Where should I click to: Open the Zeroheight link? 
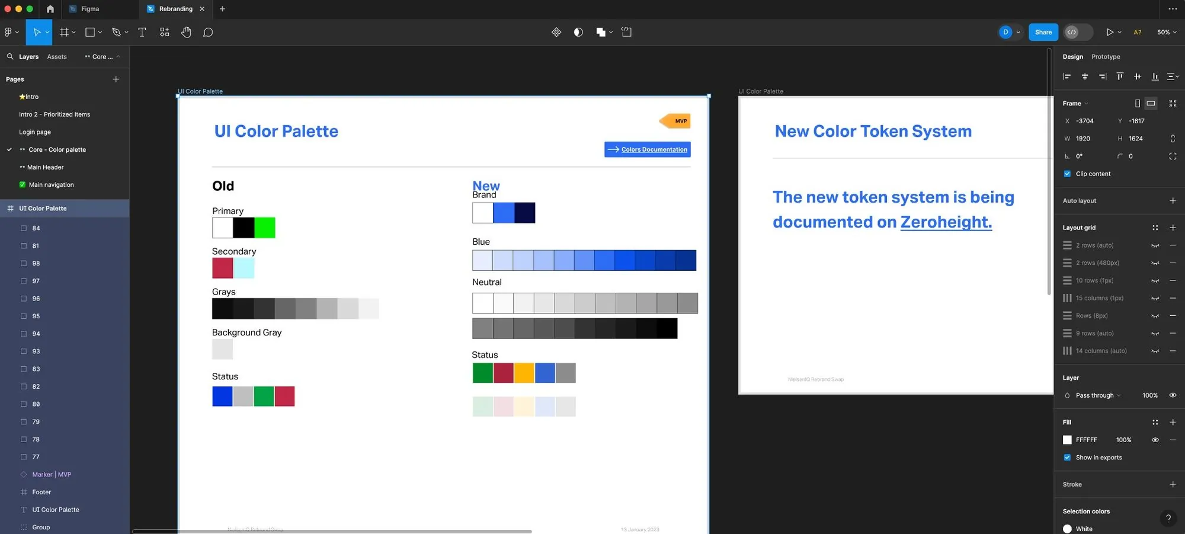coord(946,222)
